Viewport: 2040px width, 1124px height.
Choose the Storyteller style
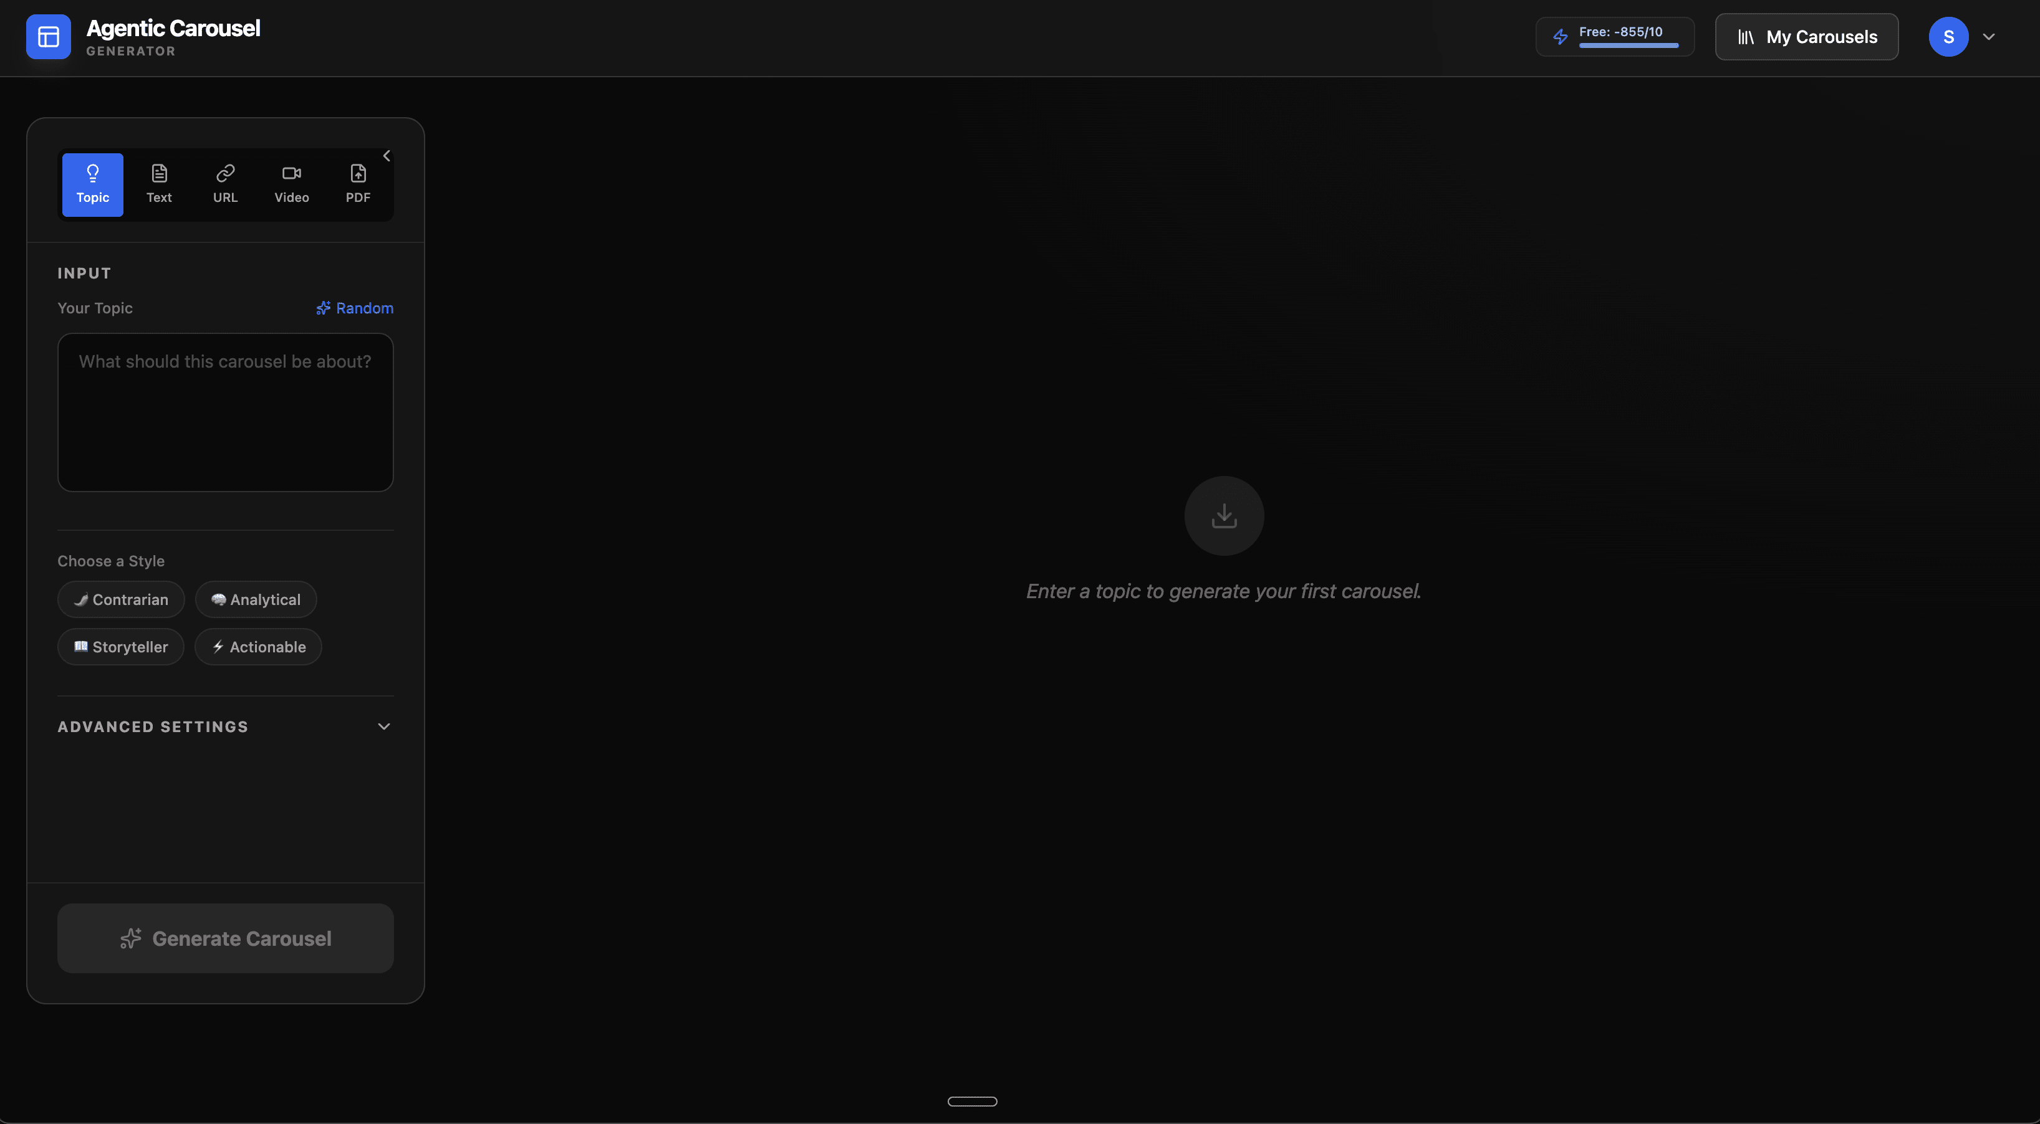pos(121,647)
